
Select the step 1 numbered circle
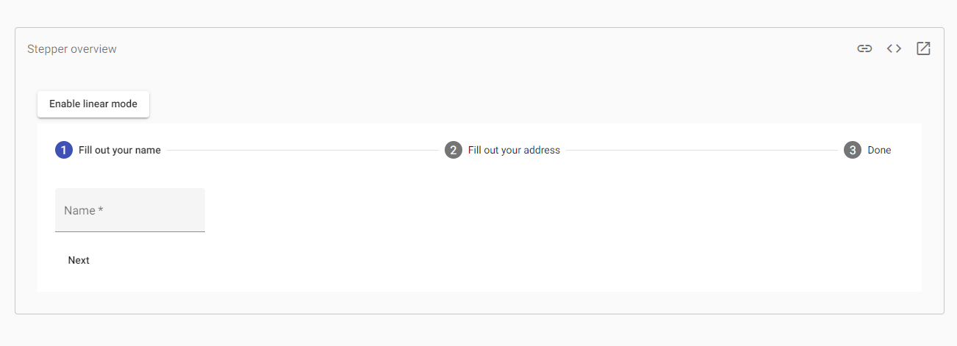[64, 150]
